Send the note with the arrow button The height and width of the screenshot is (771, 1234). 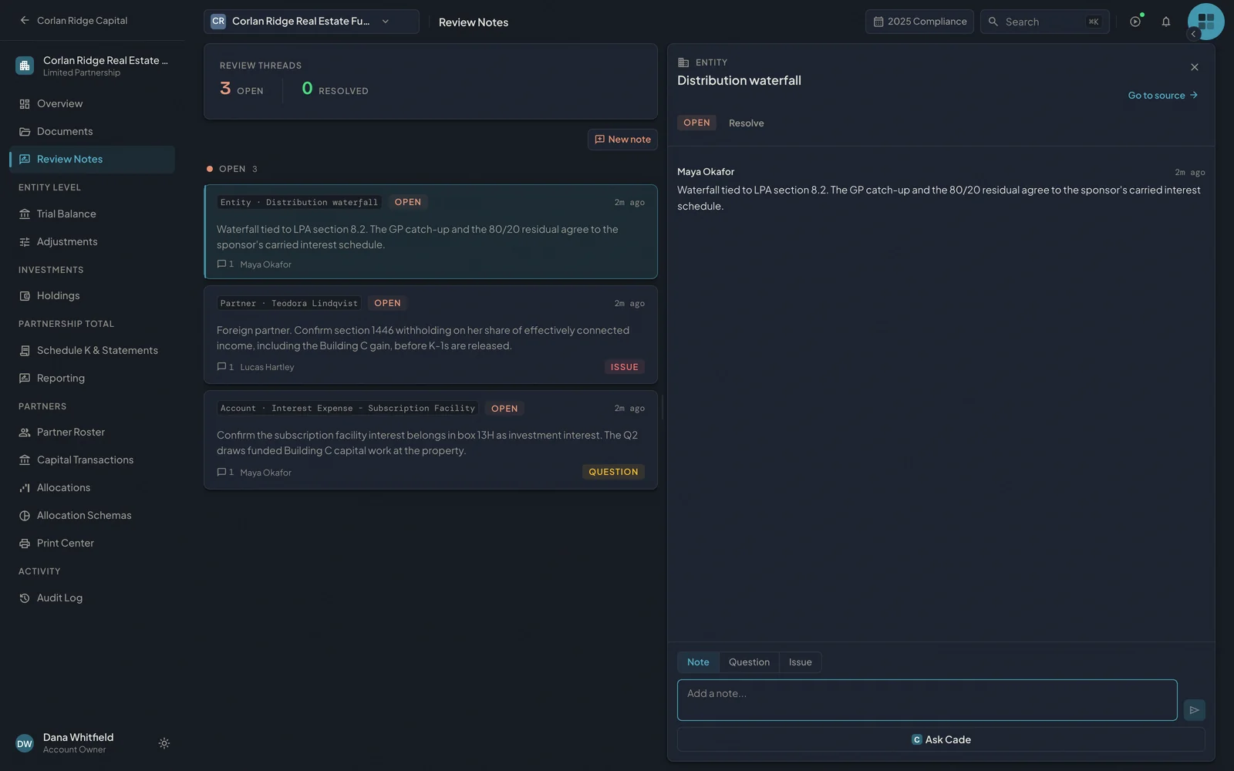click(x=1194, y=710)
